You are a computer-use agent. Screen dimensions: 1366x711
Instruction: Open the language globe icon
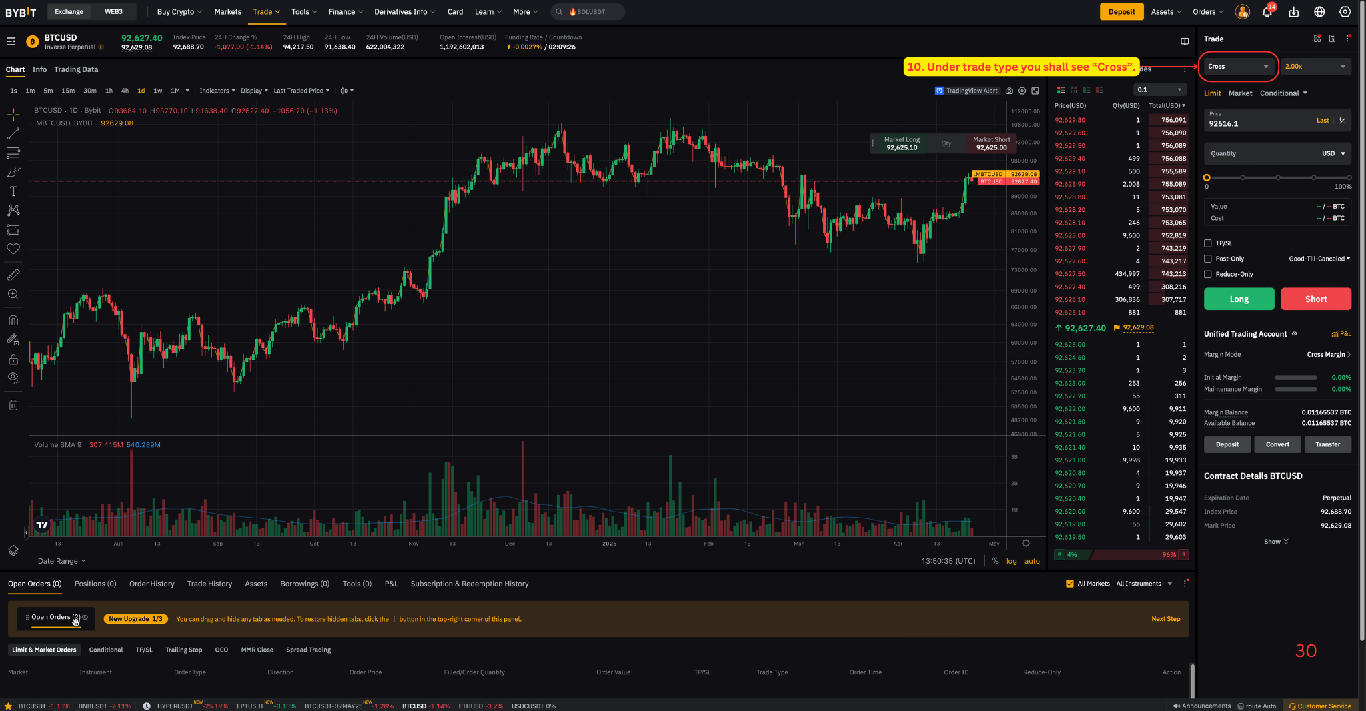pyautogui.click(x=1319, y=12)
